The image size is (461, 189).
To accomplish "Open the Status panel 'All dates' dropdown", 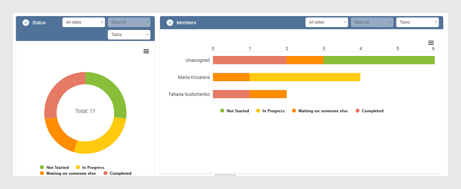I will pyautogui.click(x=84, y=22).
